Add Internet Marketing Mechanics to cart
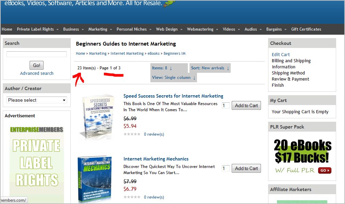 click(246, 168)
